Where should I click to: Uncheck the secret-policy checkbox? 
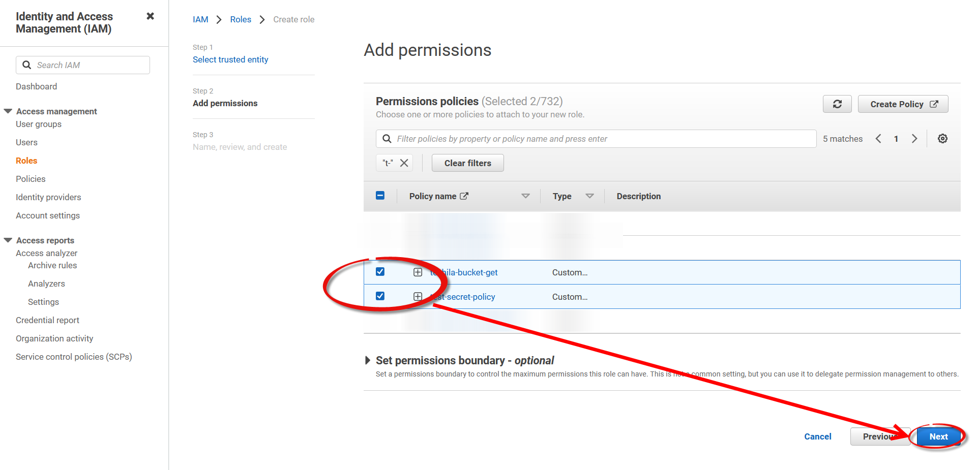click(380, 296)
